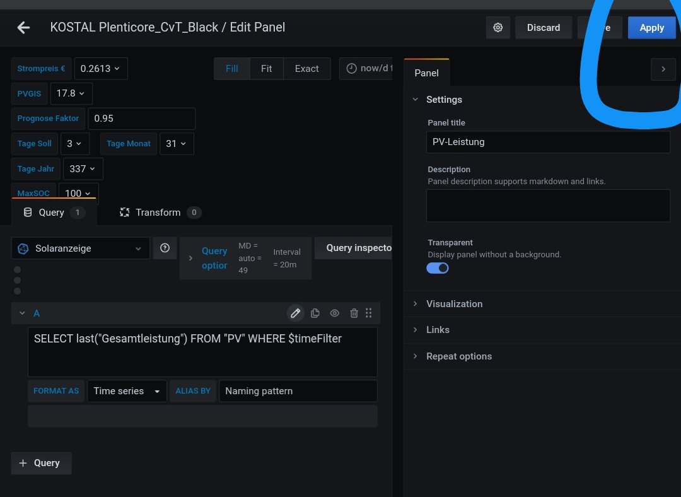Collapse the options pane with right arrow
681x497 pixels.
(x=663, y=69)
